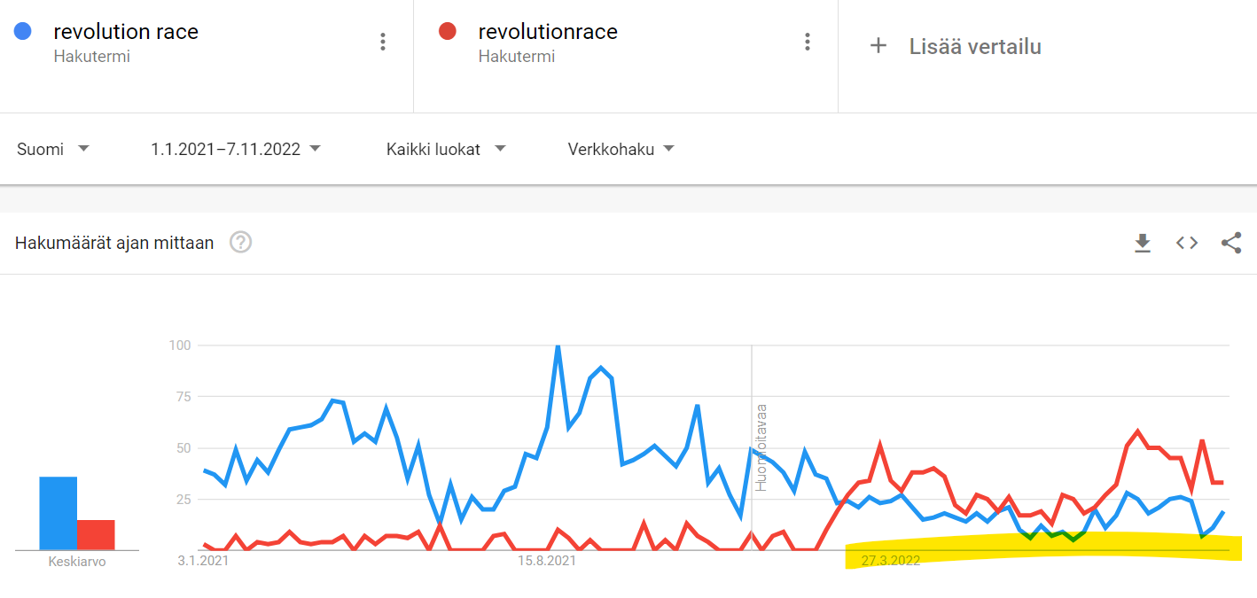Edit the "revolution race" search term

[x=126, y=32]
